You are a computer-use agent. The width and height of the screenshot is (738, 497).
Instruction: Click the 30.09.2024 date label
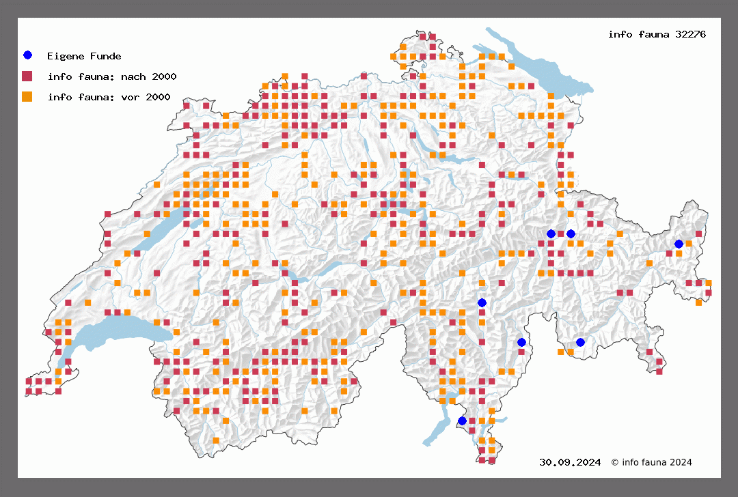point(570,462)
